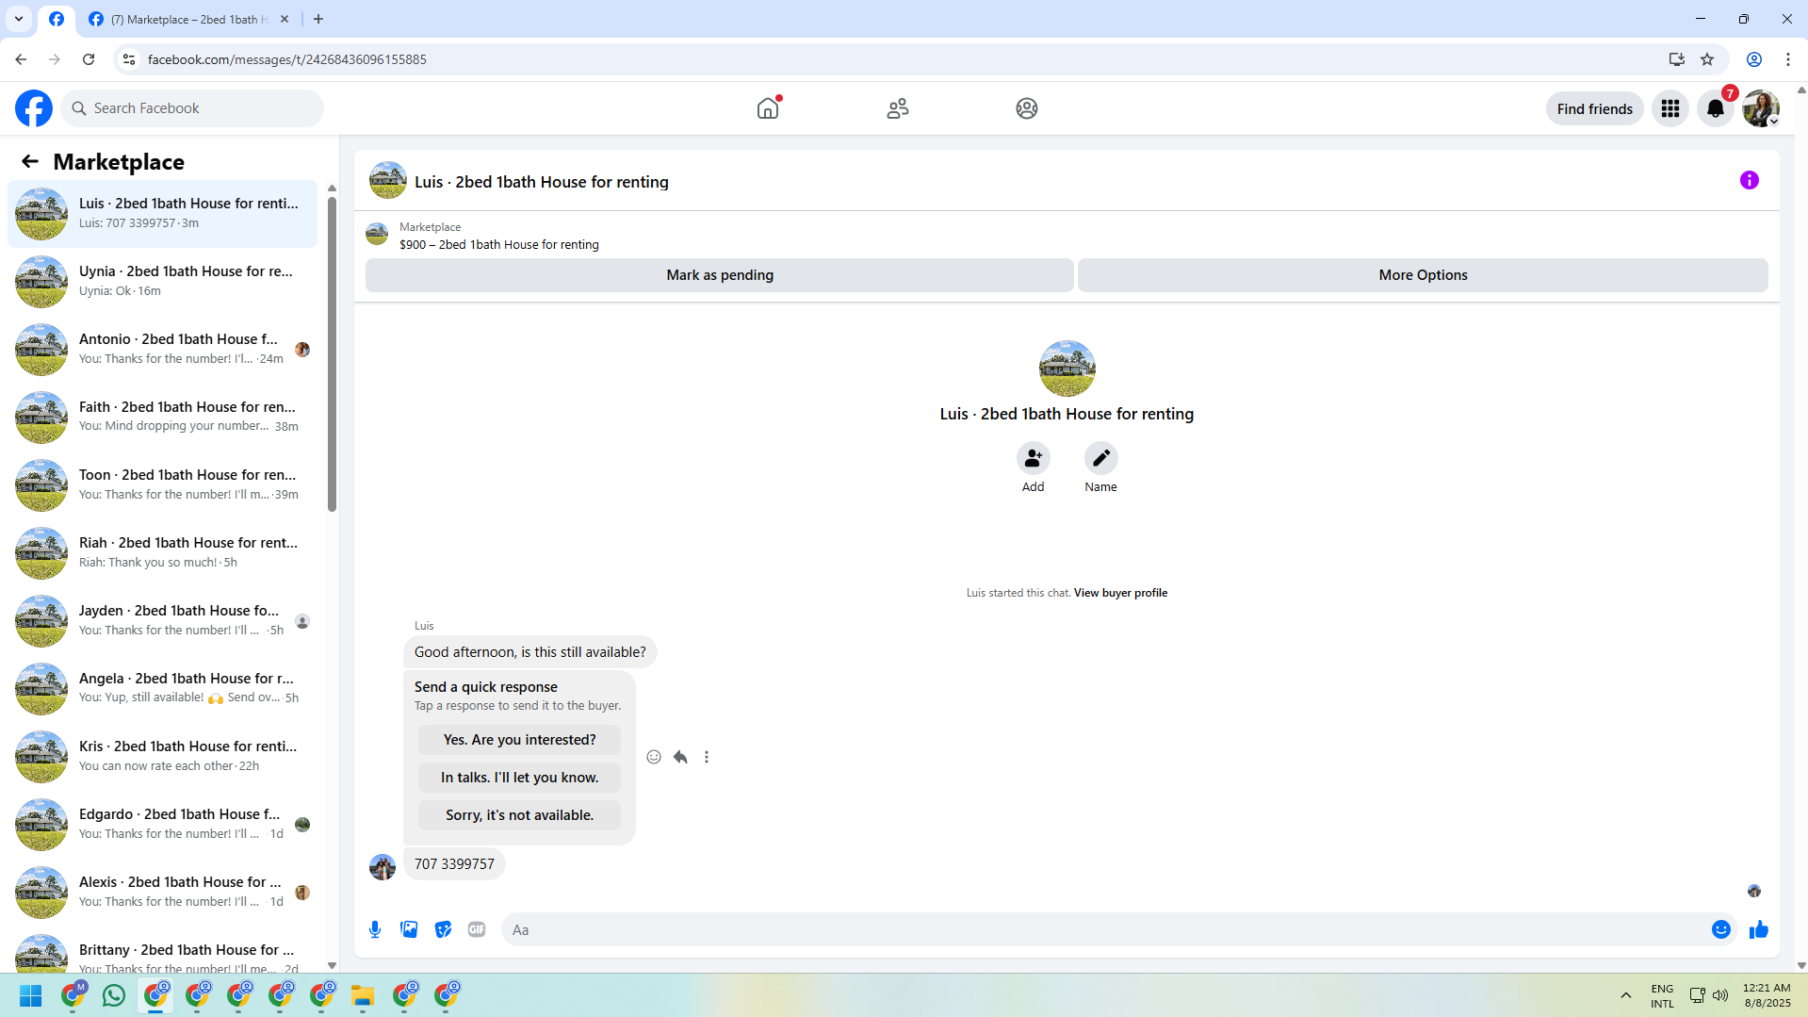The height and width of the screenshot is (1017, 1808).
Task: Open Facebook home feed icon
Action: tap(768, 108)
